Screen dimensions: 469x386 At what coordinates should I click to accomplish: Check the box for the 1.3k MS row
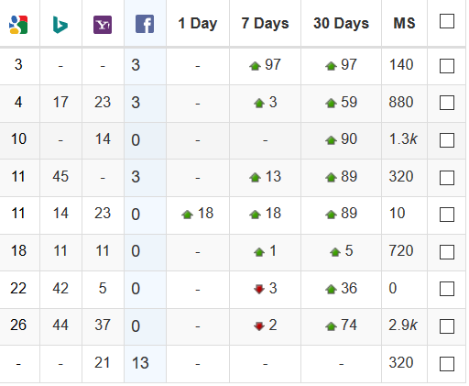(447, 140)
